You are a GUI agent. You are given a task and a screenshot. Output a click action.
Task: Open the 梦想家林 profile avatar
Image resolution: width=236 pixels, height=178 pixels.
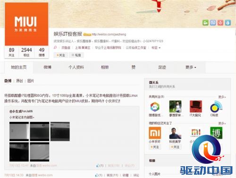175,107
